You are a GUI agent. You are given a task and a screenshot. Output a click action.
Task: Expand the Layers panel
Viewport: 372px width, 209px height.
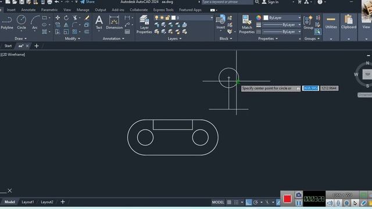coord(174,39)
